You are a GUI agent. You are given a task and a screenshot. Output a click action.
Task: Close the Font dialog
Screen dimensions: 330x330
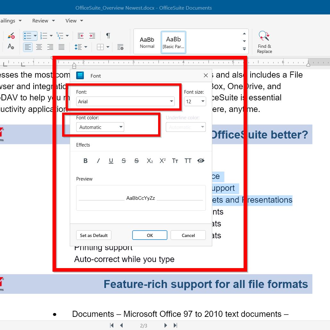click(206, 75)
